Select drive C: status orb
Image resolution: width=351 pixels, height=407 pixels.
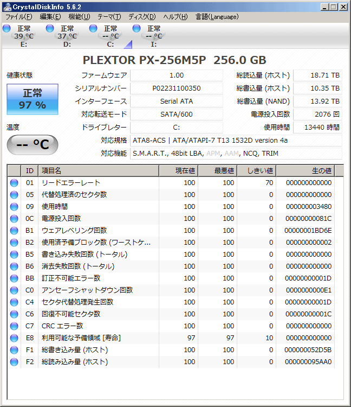point(93,28)
